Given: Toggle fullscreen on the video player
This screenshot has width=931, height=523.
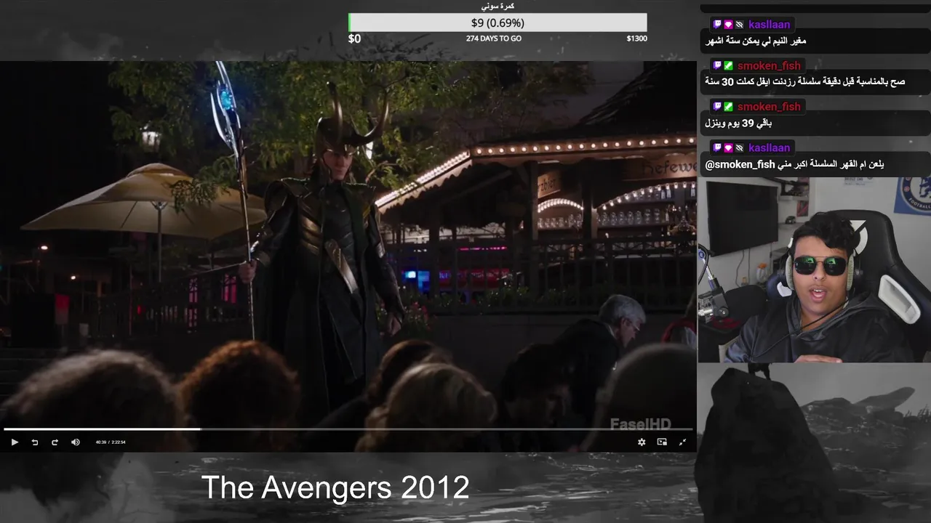Looking at the screenshot, I should 682,442.
